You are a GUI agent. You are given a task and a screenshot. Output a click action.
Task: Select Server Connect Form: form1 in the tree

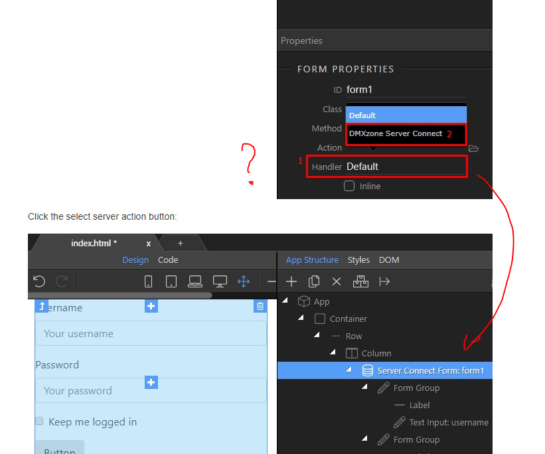(x=430, y=370)
